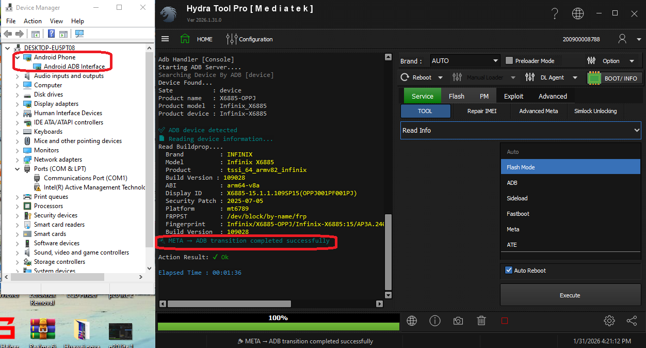Screen dimensions: 646x348
Task: Select Sideload in the reboot mode list
Action: [571, 198]
